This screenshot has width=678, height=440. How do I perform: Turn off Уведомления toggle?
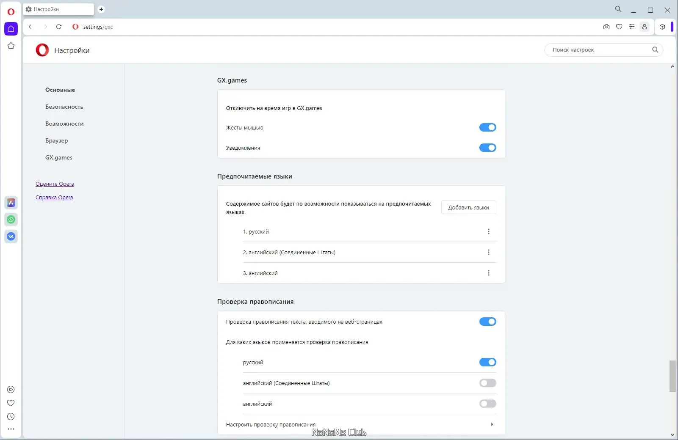(487, 148)
